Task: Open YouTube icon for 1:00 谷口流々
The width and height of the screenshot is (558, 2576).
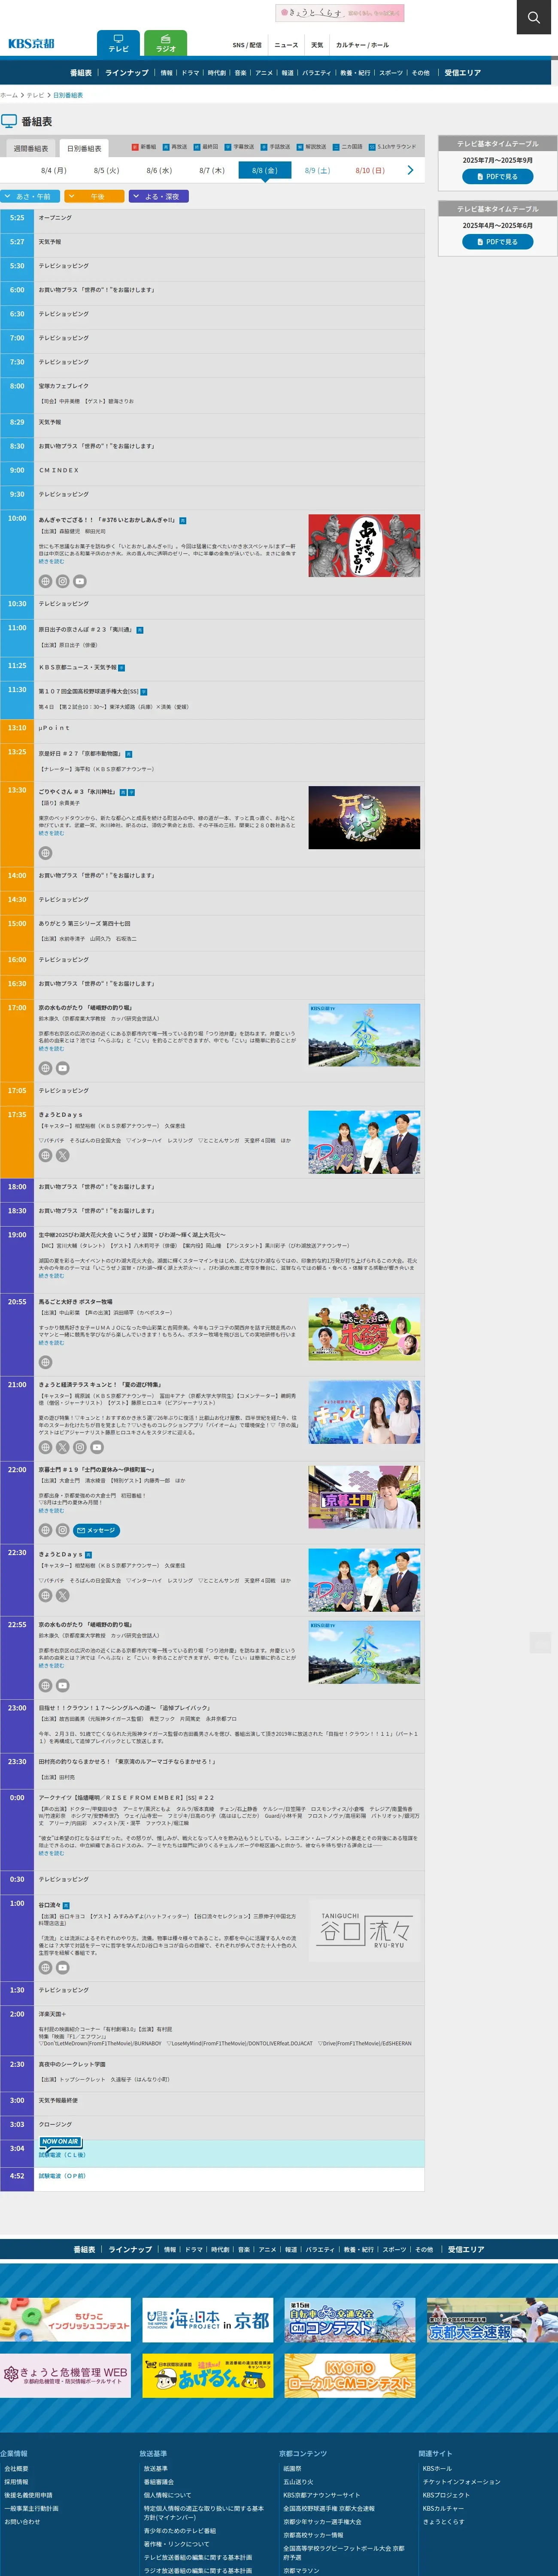Action: click(x=62, y=1967)
